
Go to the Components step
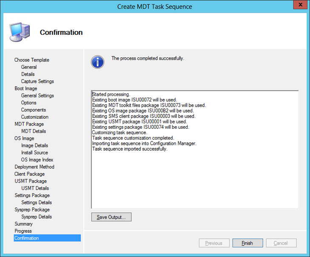[x=34, y=110]
